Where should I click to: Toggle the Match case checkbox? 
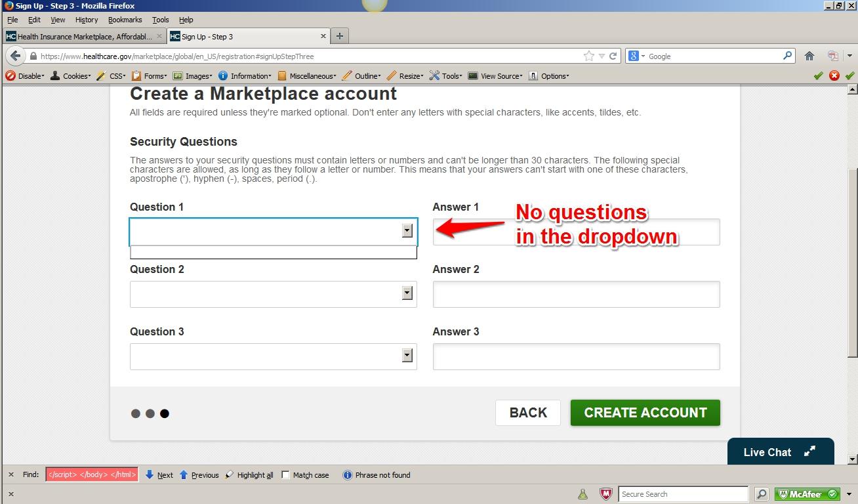coord(285,475)
